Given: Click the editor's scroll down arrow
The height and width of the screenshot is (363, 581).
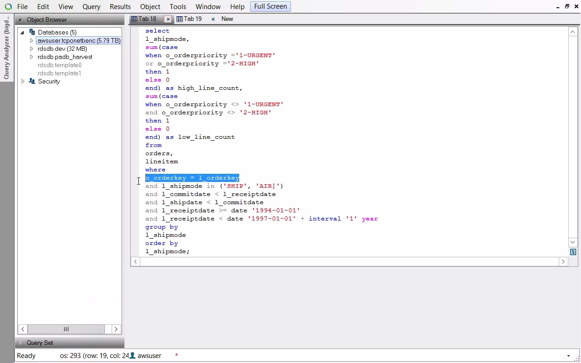Looking at the screenshot, I should click(573, 242).
